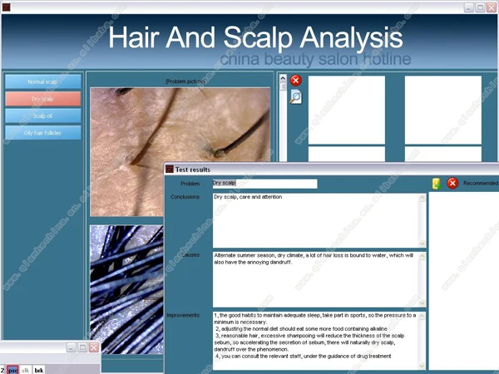This screenshot has height=374, width=499.
Task: Click the Improvements box scroll down arrow
Action: 422,366
